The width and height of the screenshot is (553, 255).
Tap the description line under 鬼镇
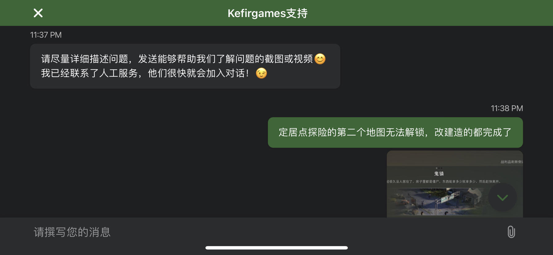(x=444, y=182)
